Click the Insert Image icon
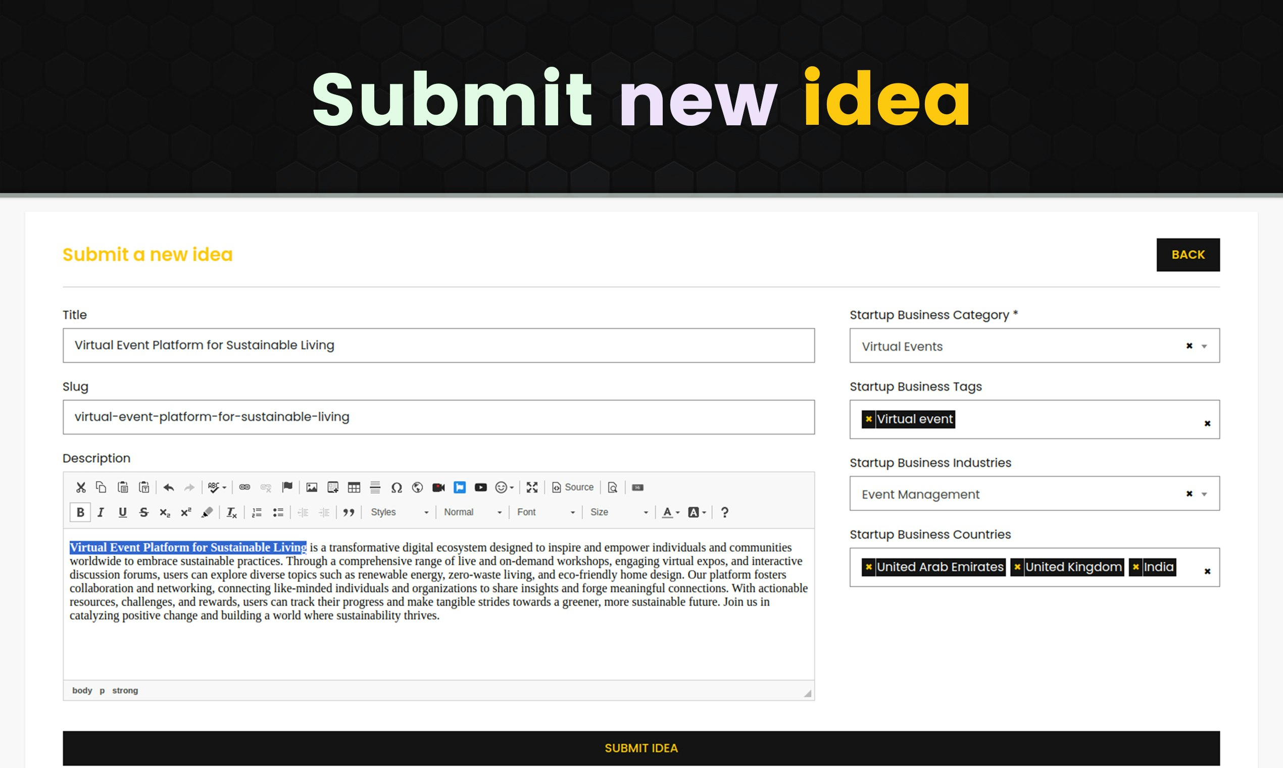Viewport: 1283px width, 768px height. pyautogui.click(x=312, y=487)
